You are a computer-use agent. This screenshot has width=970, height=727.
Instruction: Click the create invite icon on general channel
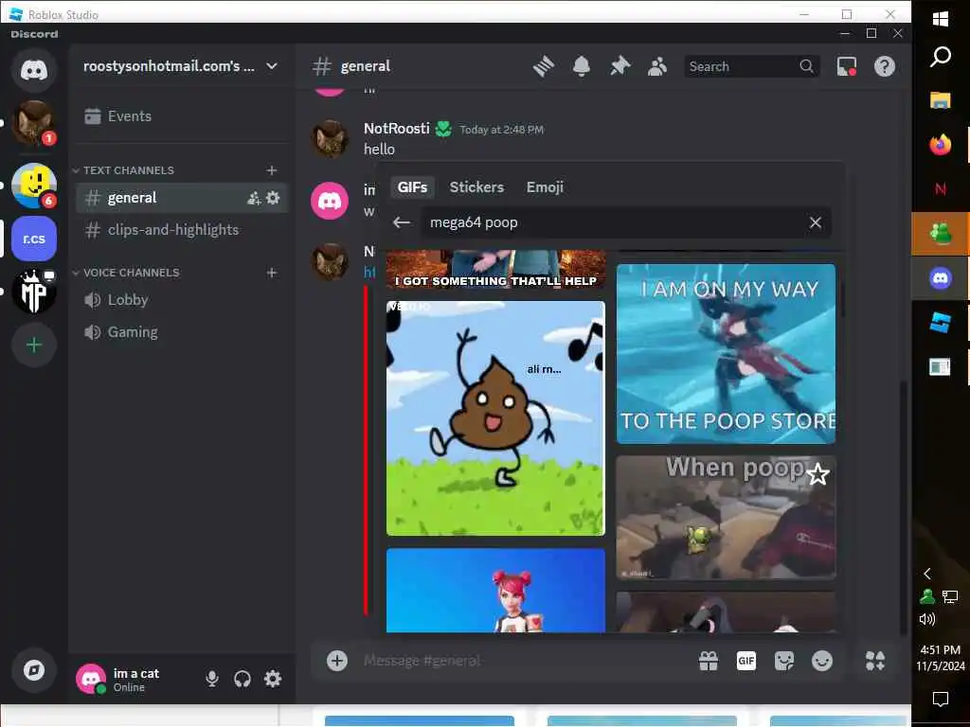[254, 198]
